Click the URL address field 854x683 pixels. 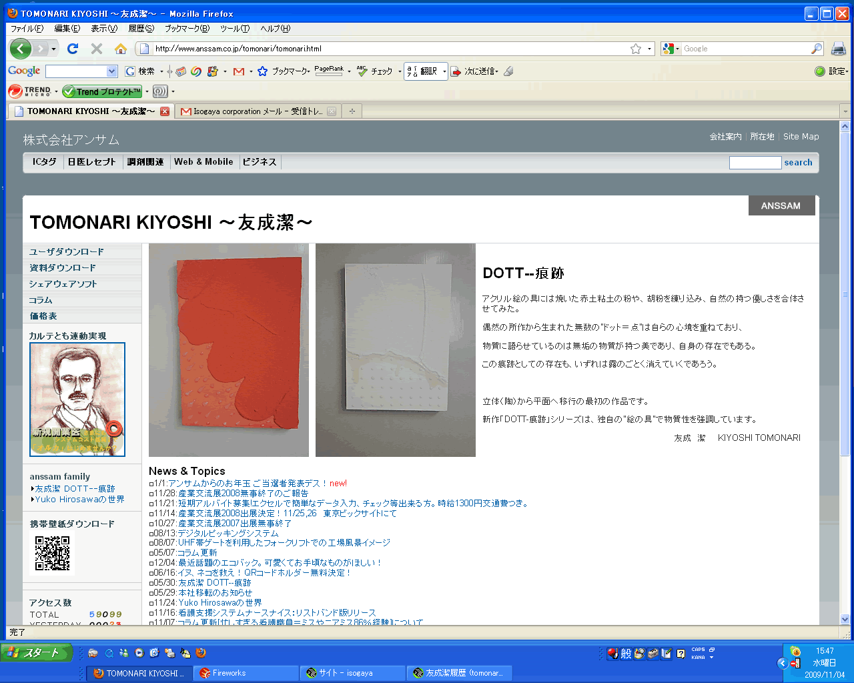coord(390,49)
